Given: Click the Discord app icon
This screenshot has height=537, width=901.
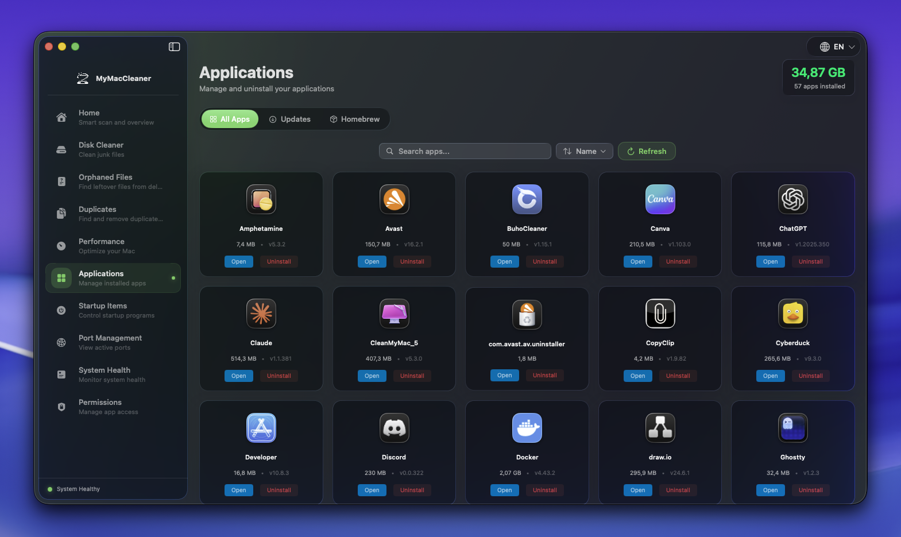Looking at the screenshot, I should (x=395, y=428).
